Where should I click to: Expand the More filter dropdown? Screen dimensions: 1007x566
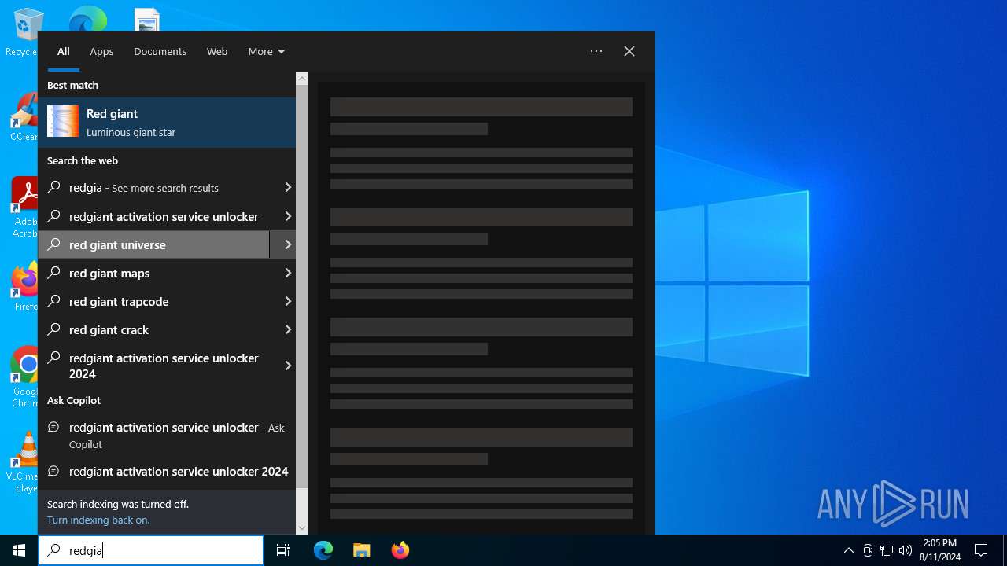266,51
